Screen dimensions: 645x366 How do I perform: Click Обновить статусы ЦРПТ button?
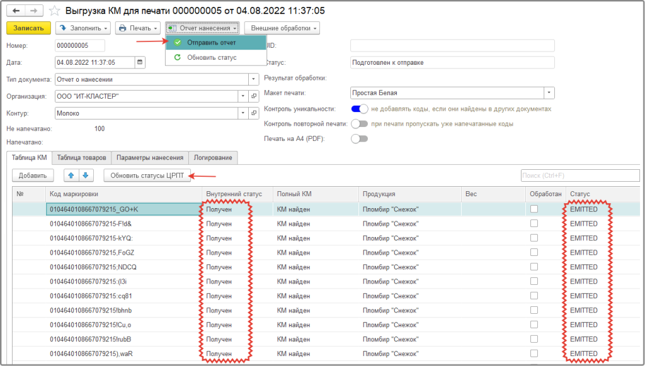pyautogui.click(x=147, y=175)
